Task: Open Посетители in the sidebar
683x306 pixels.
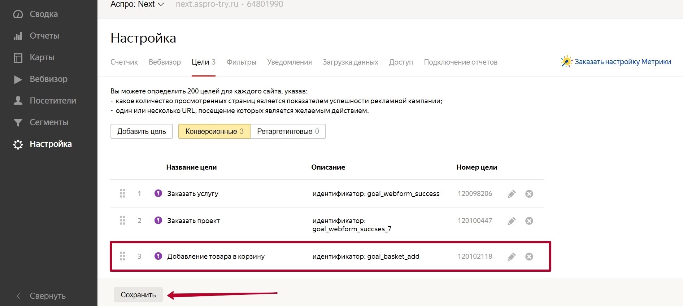Action: click(x=53, y=101)
